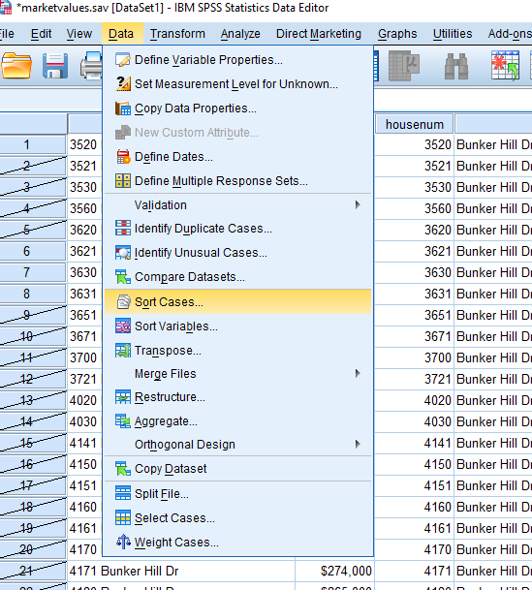This screenshot has height=590, width=532.
Task: Click the Save floppy disk icon
Action: pos(55,66)
